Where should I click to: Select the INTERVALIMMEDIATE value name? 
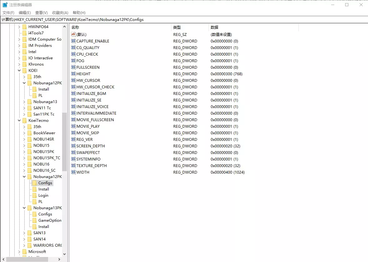(96, 113)
